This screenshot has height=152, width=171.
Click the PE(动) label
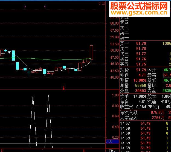pos(153,107)
